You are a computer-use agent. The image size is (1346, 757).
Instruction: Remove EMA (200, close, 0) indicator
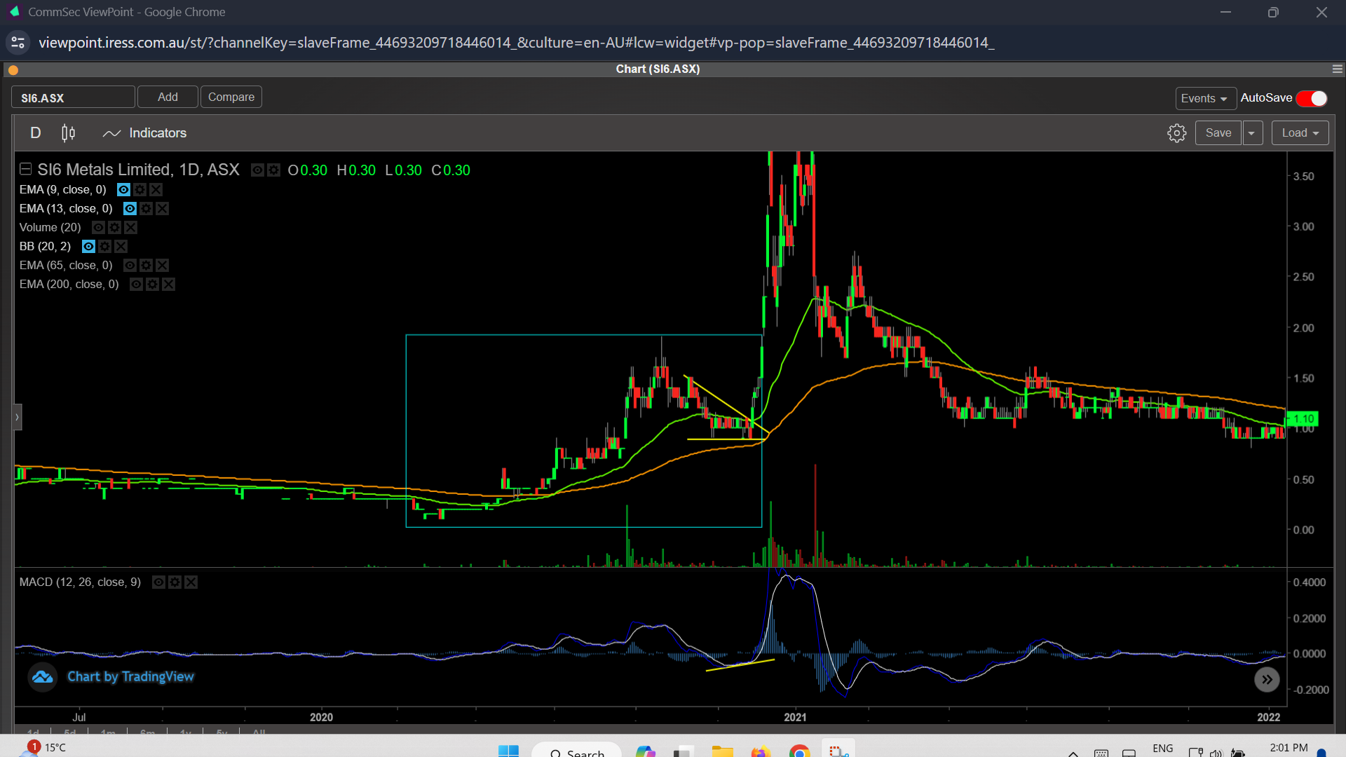[168, 285]
